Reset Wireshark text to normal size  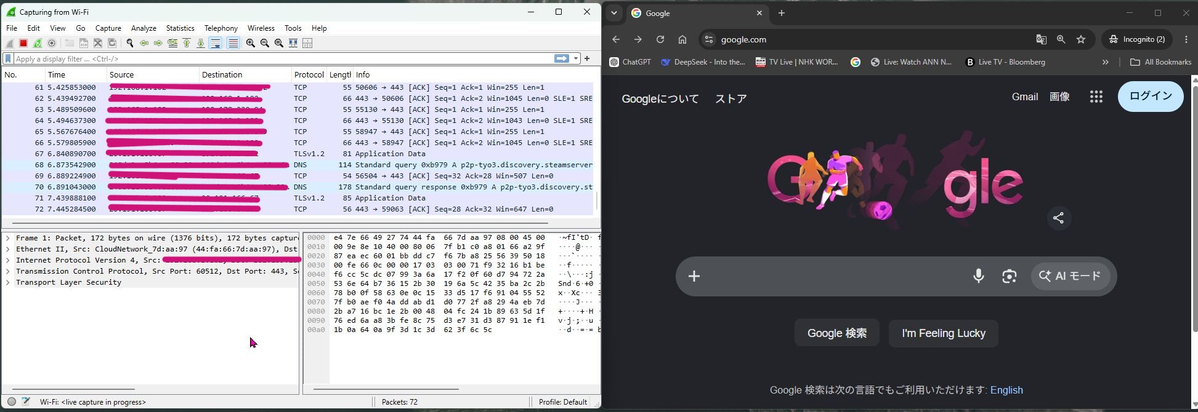279,43
